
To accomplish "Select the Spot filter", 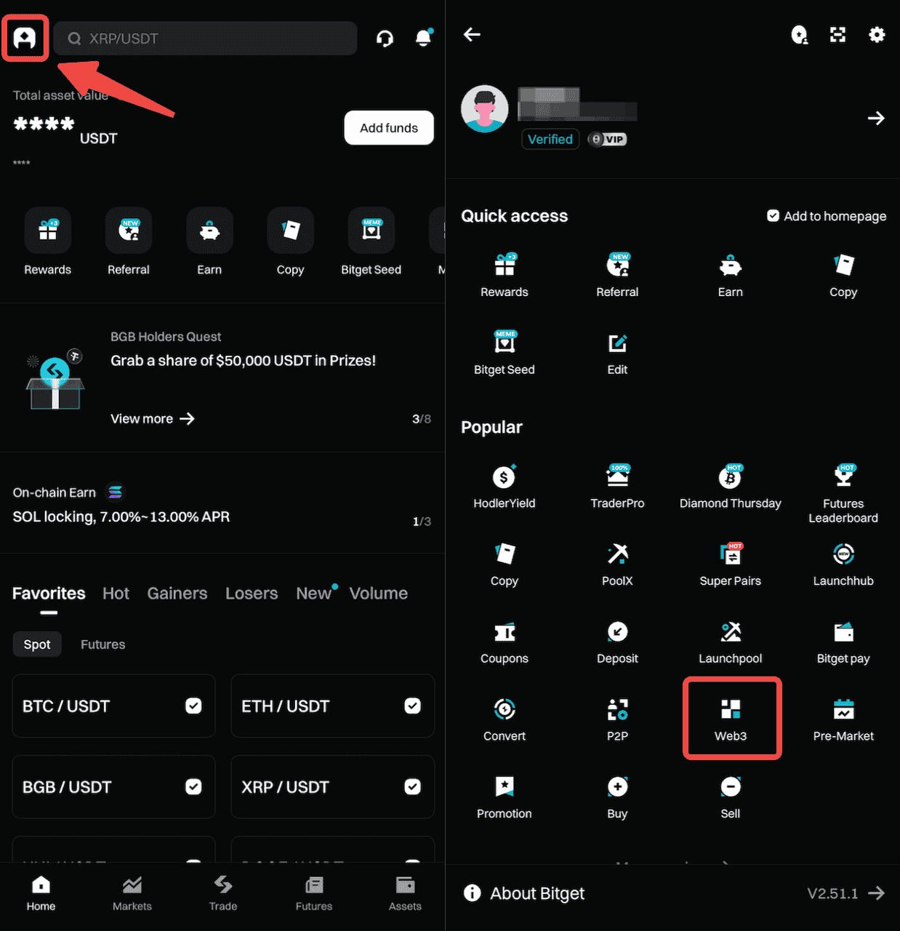I will click(x=37, y=644).
